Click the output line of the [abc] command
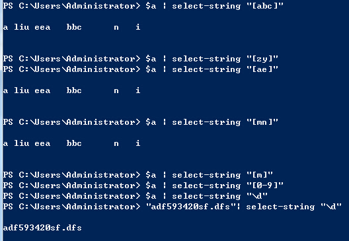Screen dimensions: 349x241 (x=71, y=27)
